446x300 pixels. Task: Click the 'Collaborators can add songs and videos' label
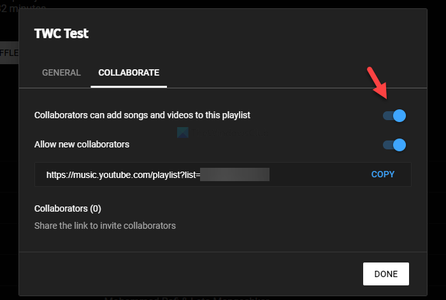pyautogui.click(x=142, y=115)
